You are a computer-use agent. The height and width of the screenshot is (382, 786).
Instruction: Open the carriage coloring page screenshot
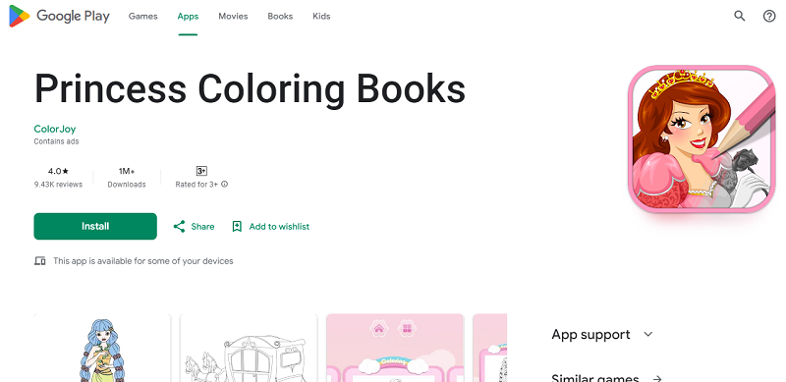click(249, 348)
